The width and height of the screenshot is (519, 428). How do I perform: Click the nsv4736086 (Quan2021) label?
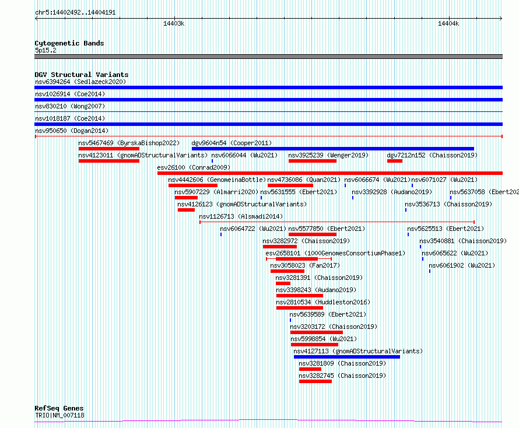[304, 180]
